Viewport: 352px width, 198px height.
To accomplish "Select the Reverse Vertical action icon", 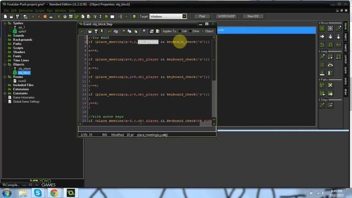I will 330,45.
